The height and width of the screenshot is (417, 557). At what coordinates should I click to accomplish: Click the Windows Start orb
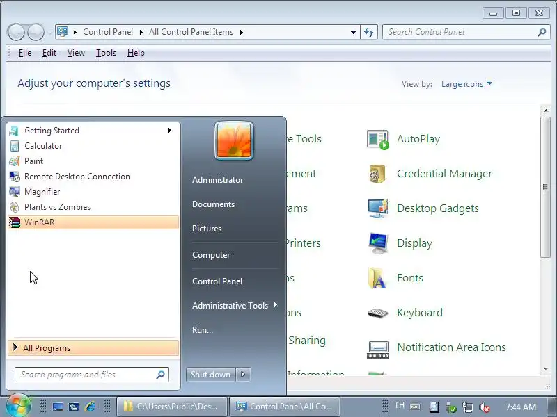pos(18,406)
